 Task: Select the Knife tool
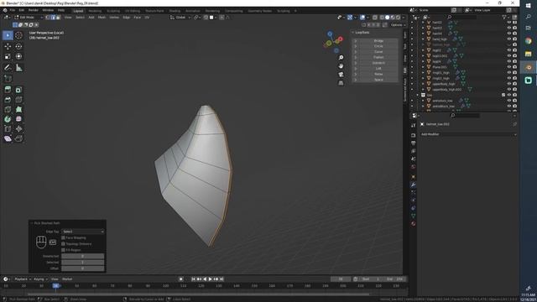[8, 110]
